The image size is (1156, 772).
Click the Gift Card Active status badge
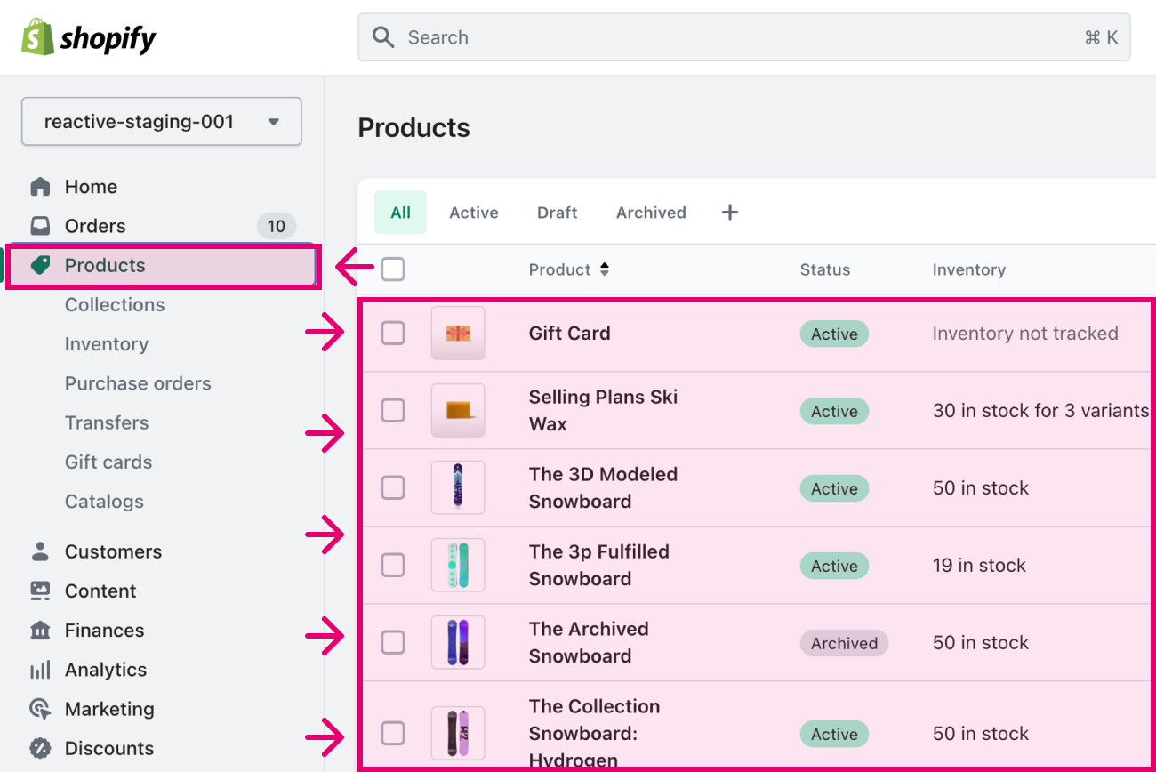834,334
